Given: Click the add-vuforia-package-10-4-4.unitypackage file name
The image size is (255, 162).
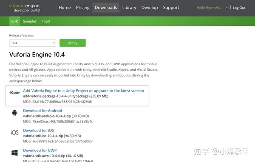Looking at the screenshot, I should point(56,96).
